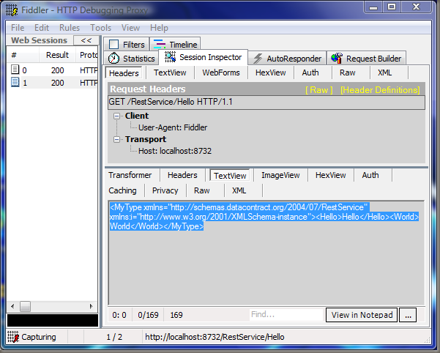Open the Tools menu
Image resolution: width=440 pixels, height=353 pixels.
[x=100, y=28]
